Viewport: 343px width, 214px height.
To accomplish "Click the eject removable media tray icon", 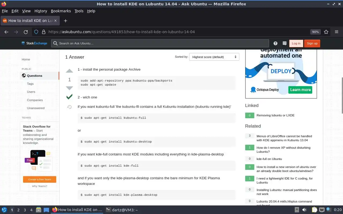I will click(297, 210).
